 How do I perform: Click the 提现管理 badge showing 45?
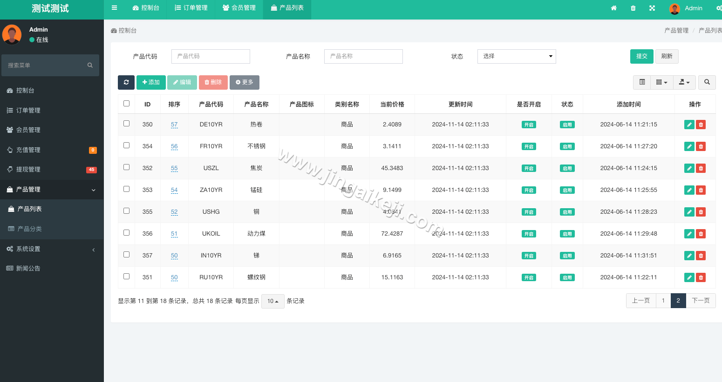[91, 170]
